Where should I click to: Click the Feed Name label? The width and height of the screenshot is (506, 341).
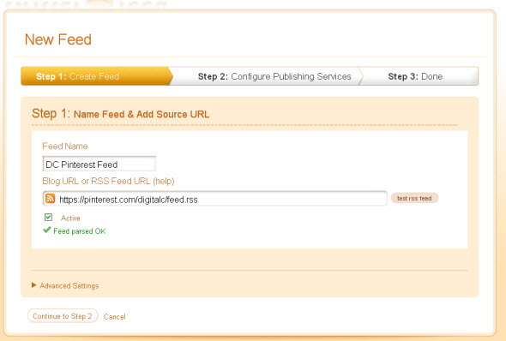(65, 146)
